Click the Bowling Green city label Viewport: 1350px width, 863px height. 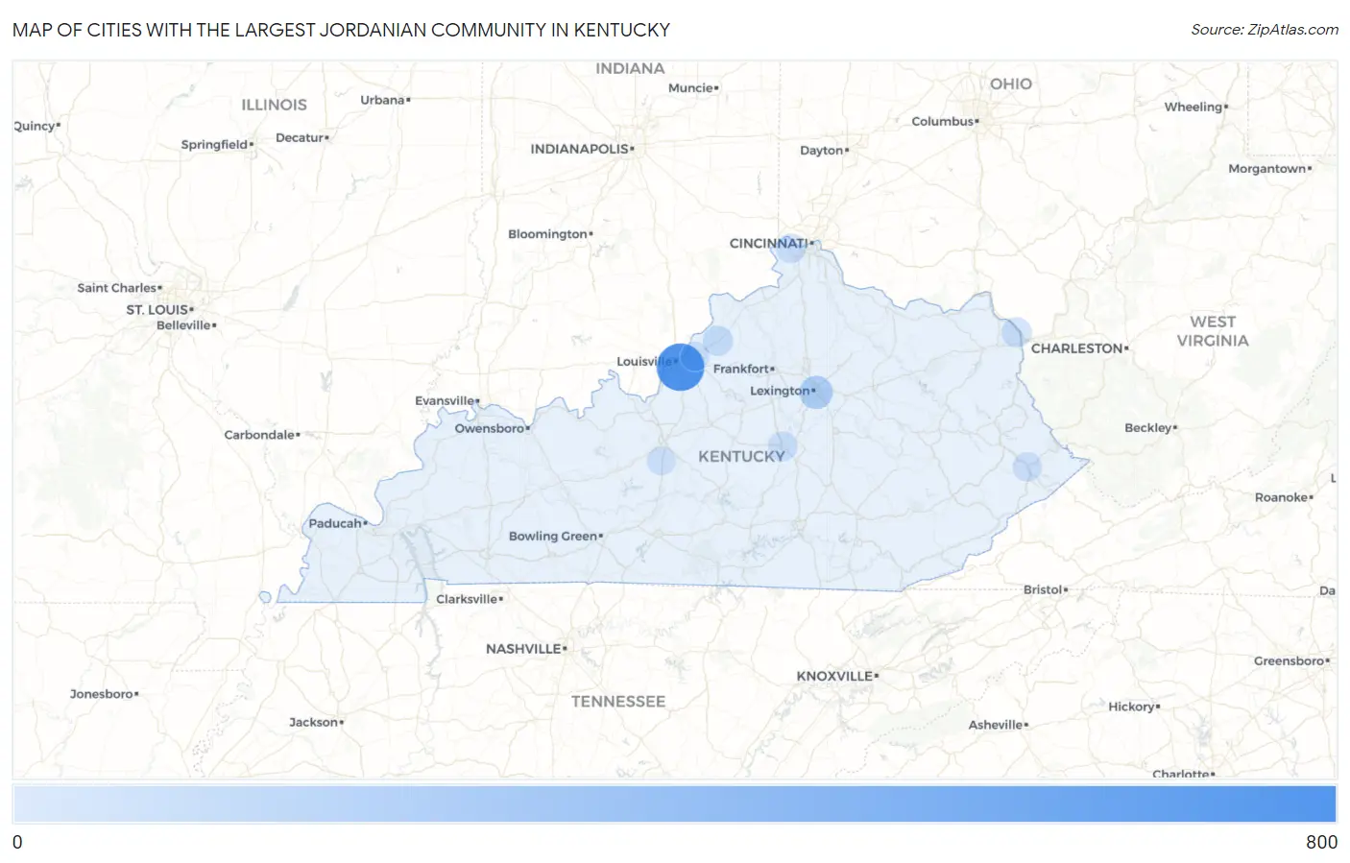[x=555, y=536]
